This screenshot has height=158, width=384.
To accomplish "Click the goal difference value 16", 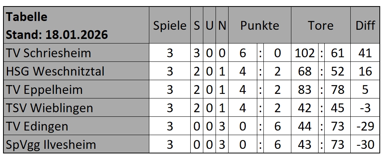I will tap(365, 71).
